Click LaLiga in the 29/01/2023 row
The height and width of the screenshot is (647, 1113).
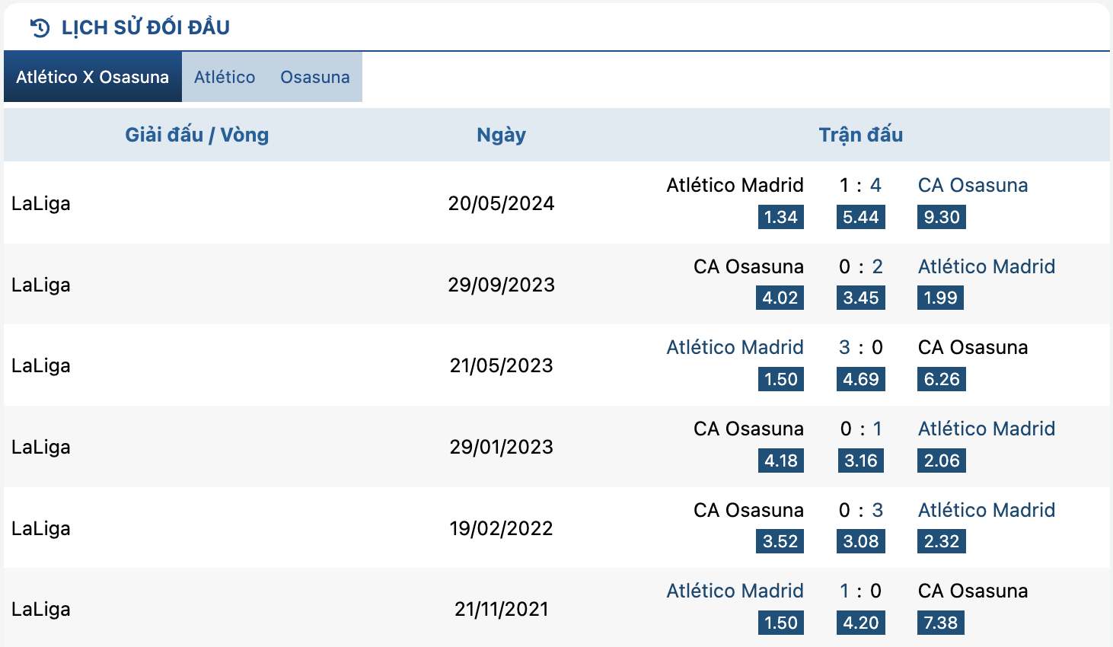41,447
